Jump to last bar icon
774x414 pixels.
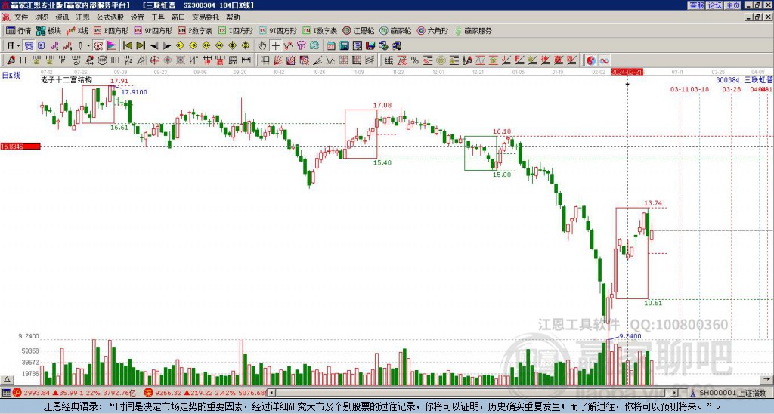click(141, 46)
